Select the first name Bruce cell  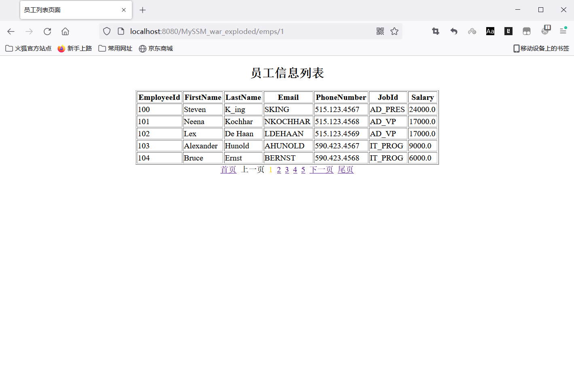click(203, 158)
